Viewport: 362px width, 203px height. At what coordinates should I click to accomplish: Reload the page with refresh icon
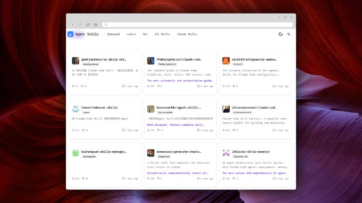(x=88, y=25)
